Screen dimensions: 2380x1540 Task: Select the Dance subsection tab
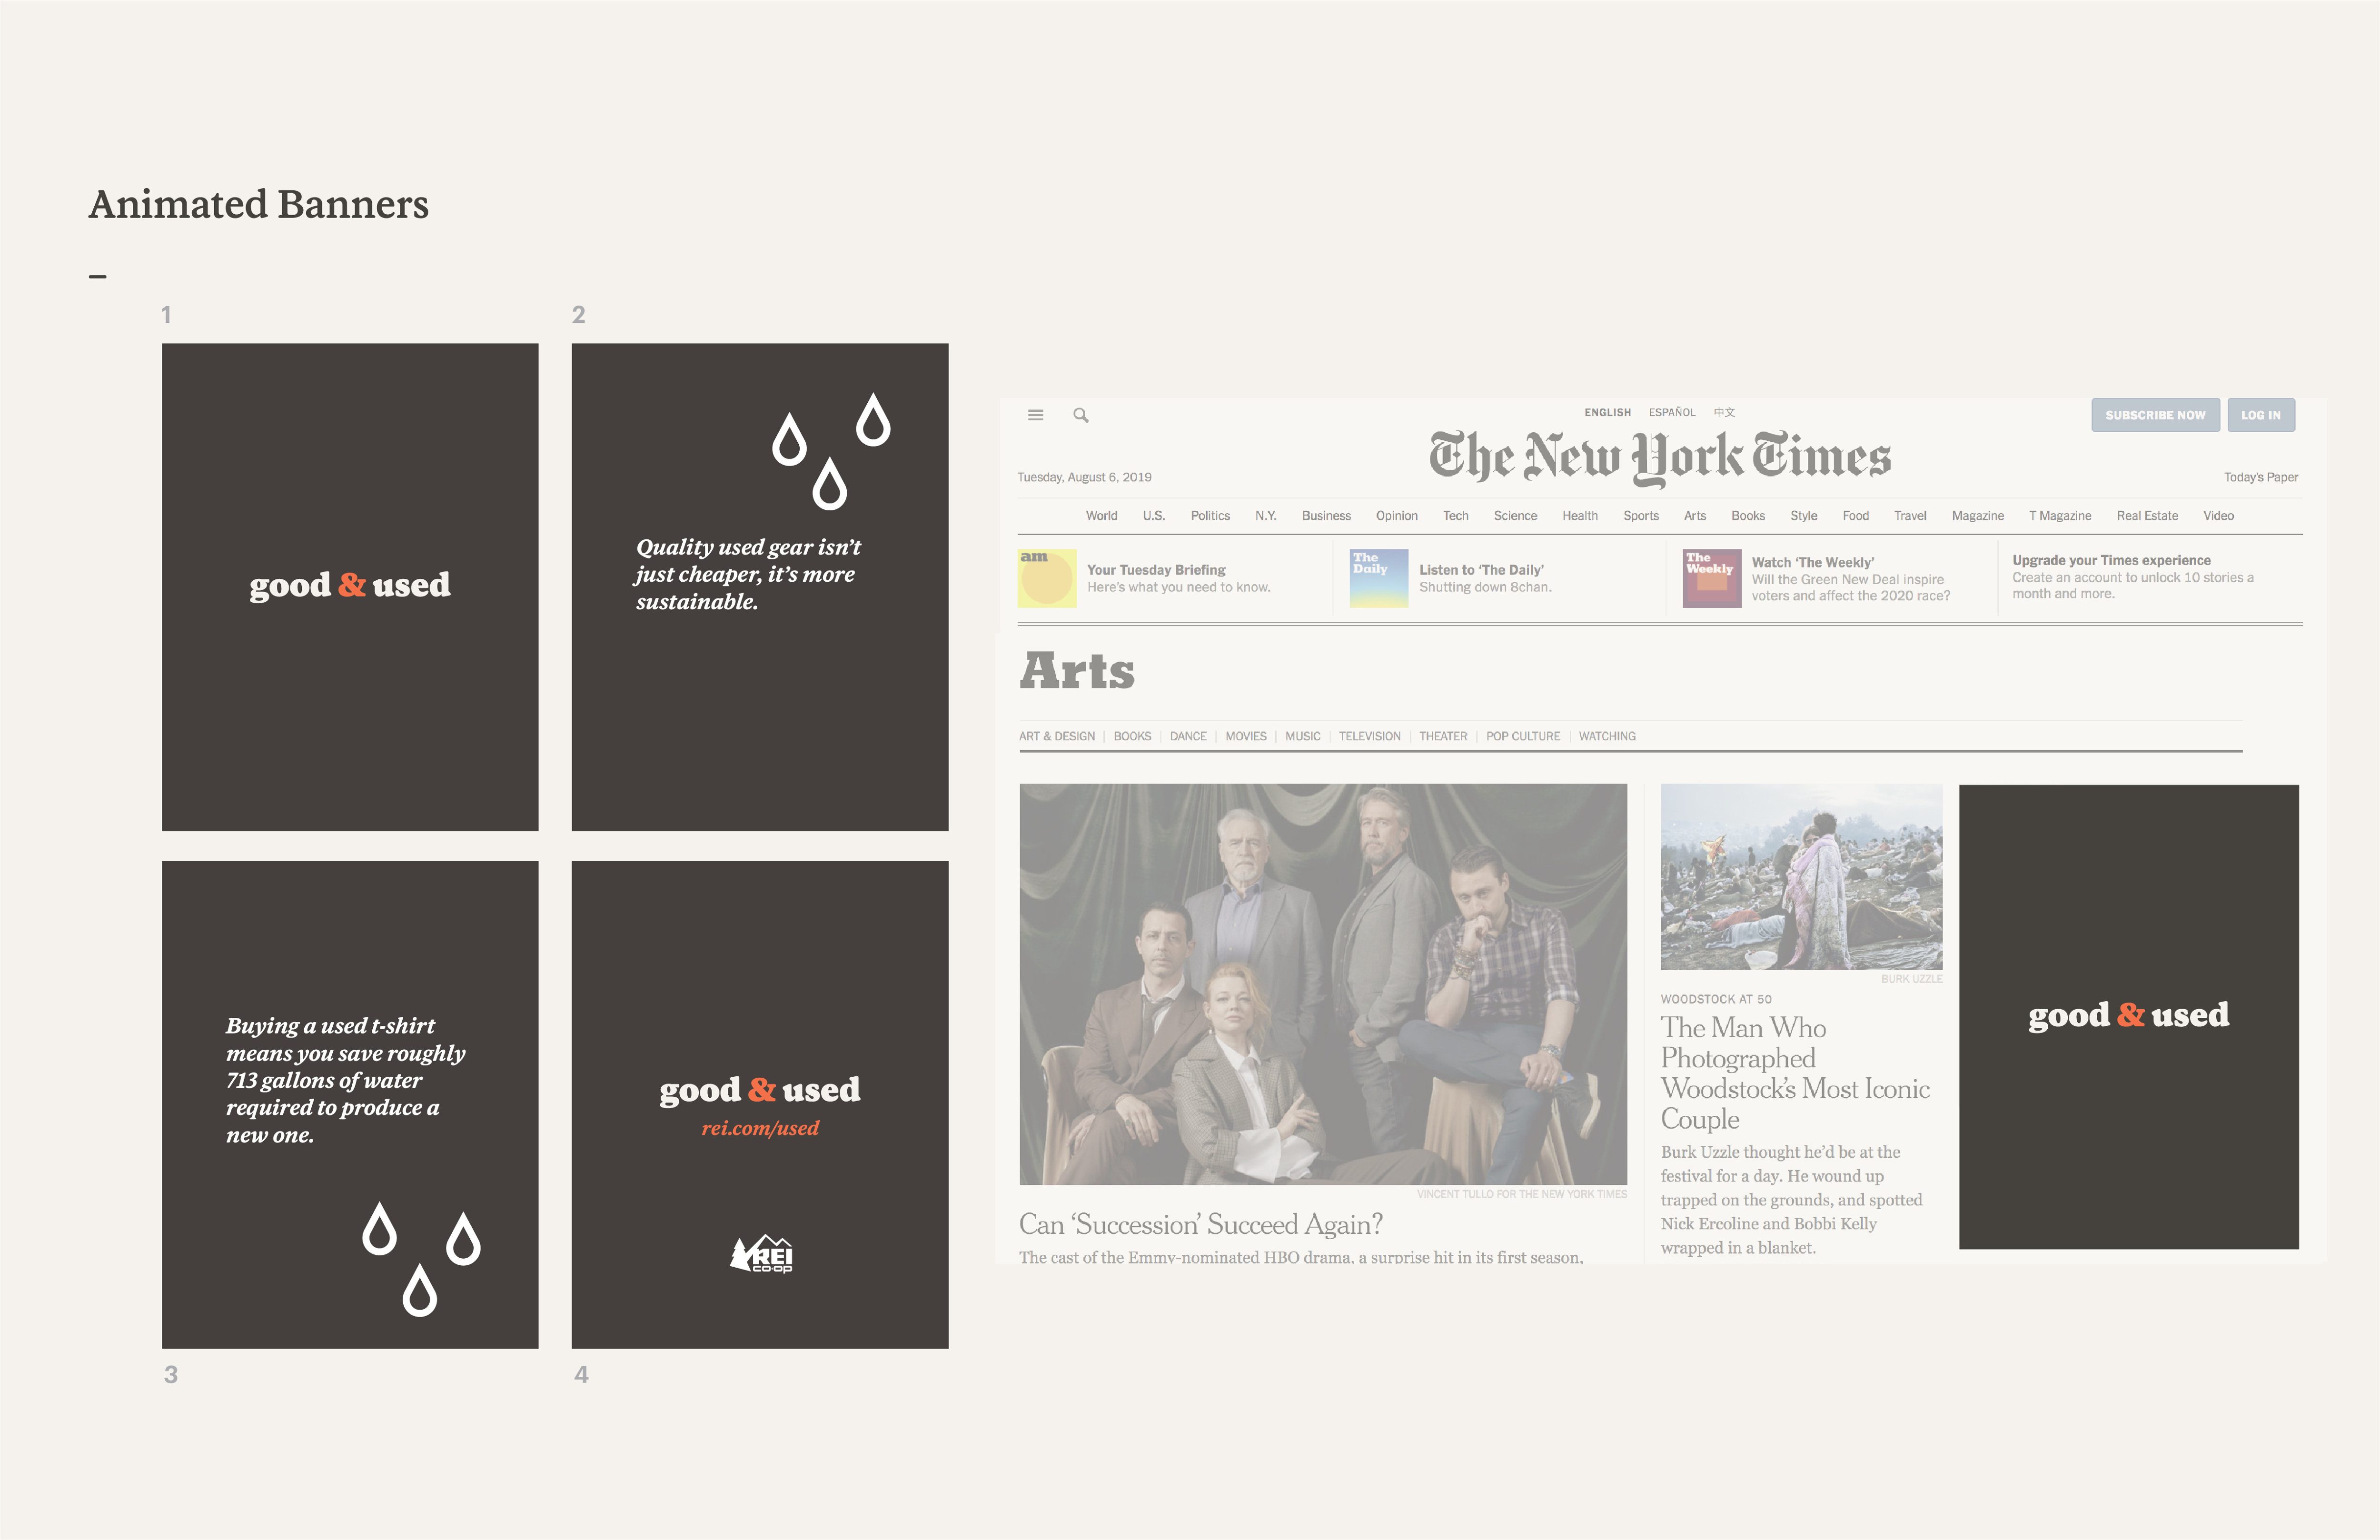[1188, 736]
